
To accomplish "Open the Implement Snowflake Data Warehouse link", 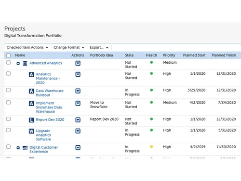I will click(x=49, y=107).
